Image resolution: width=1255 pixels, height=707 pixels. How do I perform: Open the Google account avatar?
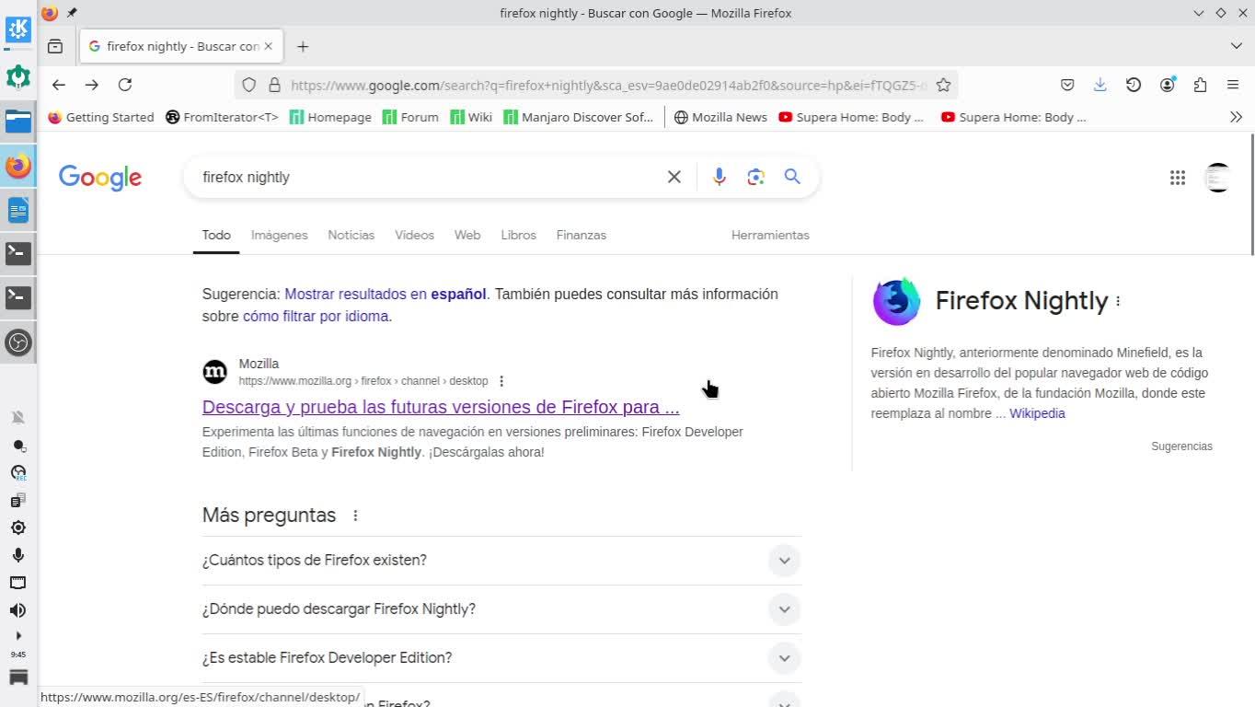1218,178
